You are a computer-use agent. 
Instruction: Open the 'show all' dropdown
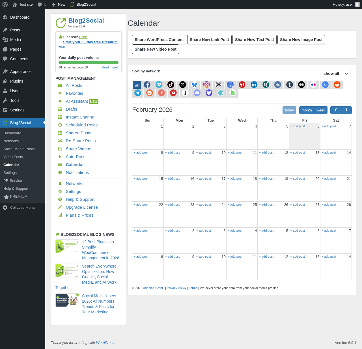coord(335,74)
